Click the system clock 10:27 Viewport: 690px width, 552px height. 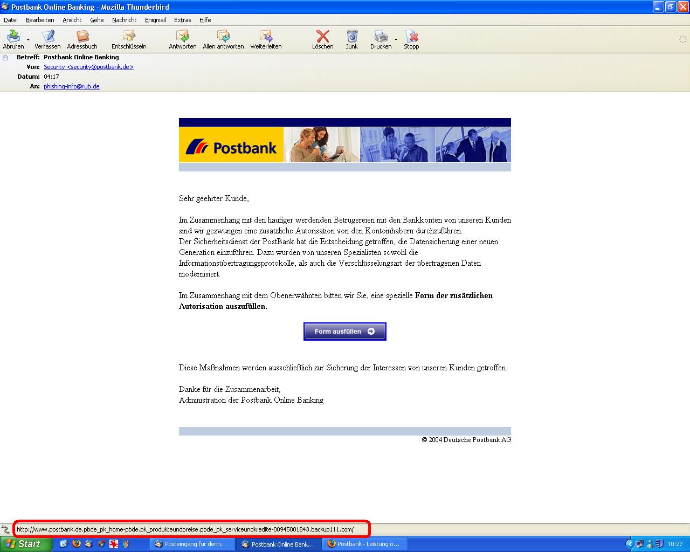675,544
